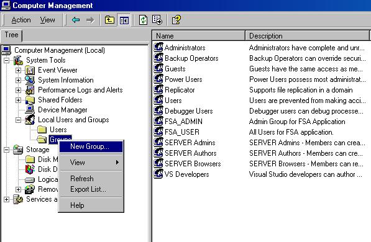This screenshot has height=242, width=371.
Task: Switch to the Tree tab
Action: coord(11,35)
